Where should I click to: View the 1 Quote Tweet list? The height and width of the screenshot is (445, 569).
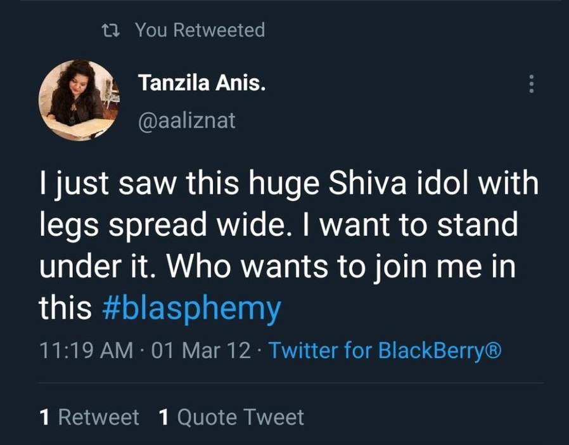[x=231, y=417]
